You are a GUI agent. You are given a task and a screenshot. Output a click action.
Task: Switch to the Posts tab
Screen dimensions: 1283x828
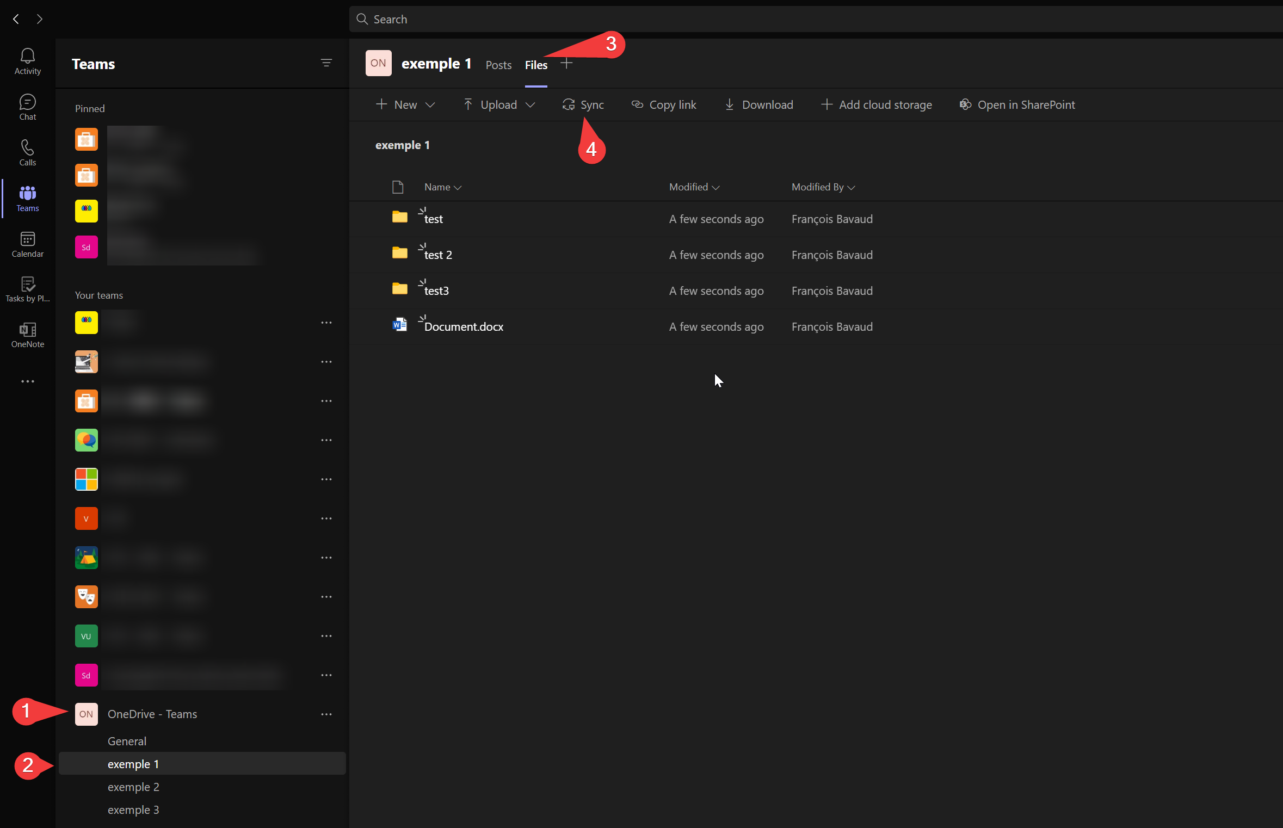click(x=498, y=65)
